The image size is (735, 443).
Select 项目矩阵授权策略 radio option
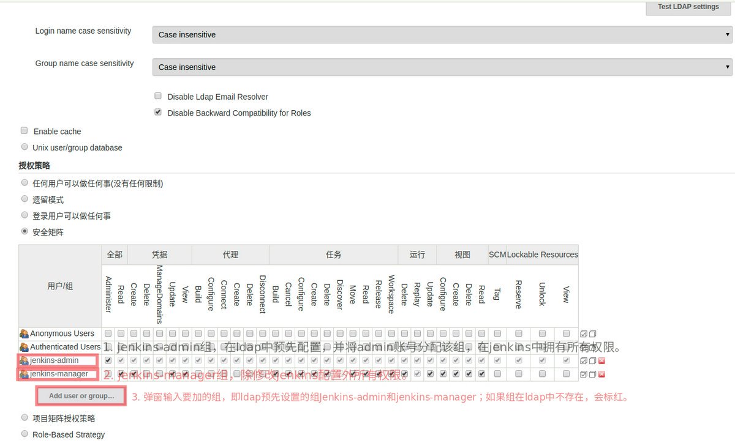tap(24, 417)
